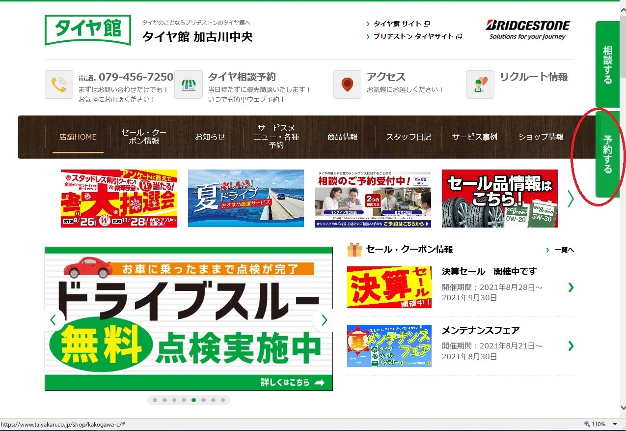This screenshot has height=431, width=626.
Task: Select the second carousel pagination dot
Action: coord(164,400)
